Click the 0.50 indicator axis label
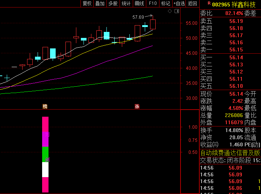Viewport: 261px width, 194px height. tap(193, 152)
